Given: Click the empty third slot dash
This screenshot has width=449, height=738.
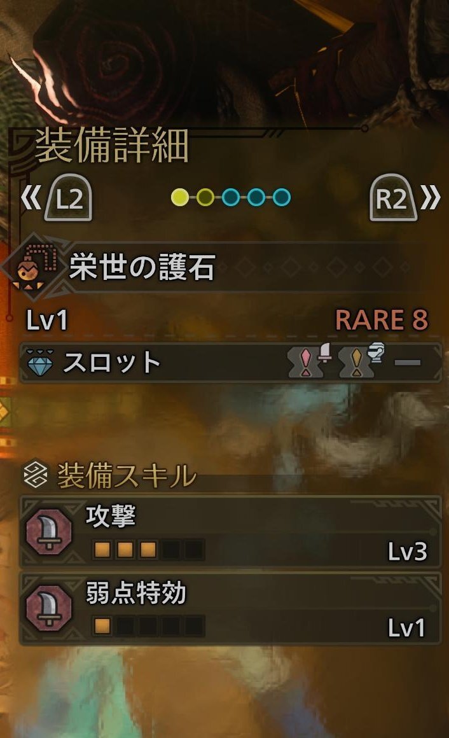Looking at the screenshot, I should pos(408,363).
